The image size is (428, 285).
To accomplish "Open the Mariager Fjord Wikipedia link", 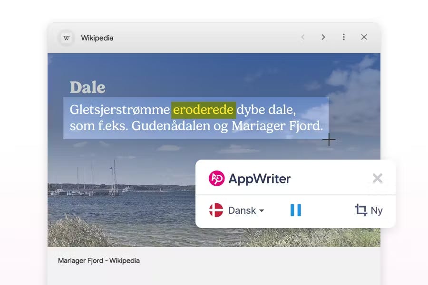I will pos(98,261).
